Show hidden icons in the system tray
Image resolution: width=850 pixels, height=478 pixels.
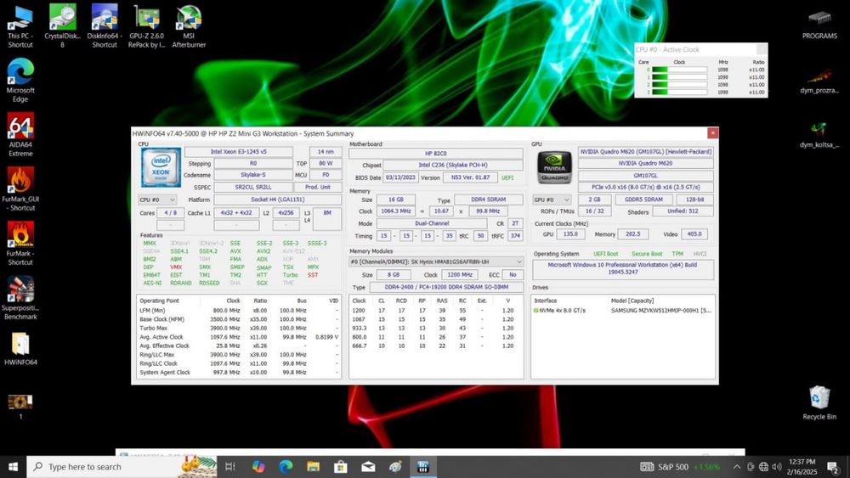pos(737,467)
